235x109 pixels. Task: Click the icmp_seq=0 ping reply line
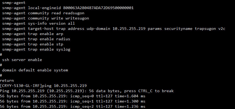coord(73,96)
